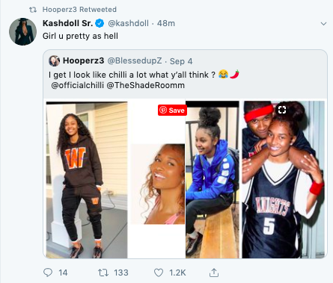Click the retweet arrows icon
The height and width of the screenshot is (283, 333).
[103, 273]
